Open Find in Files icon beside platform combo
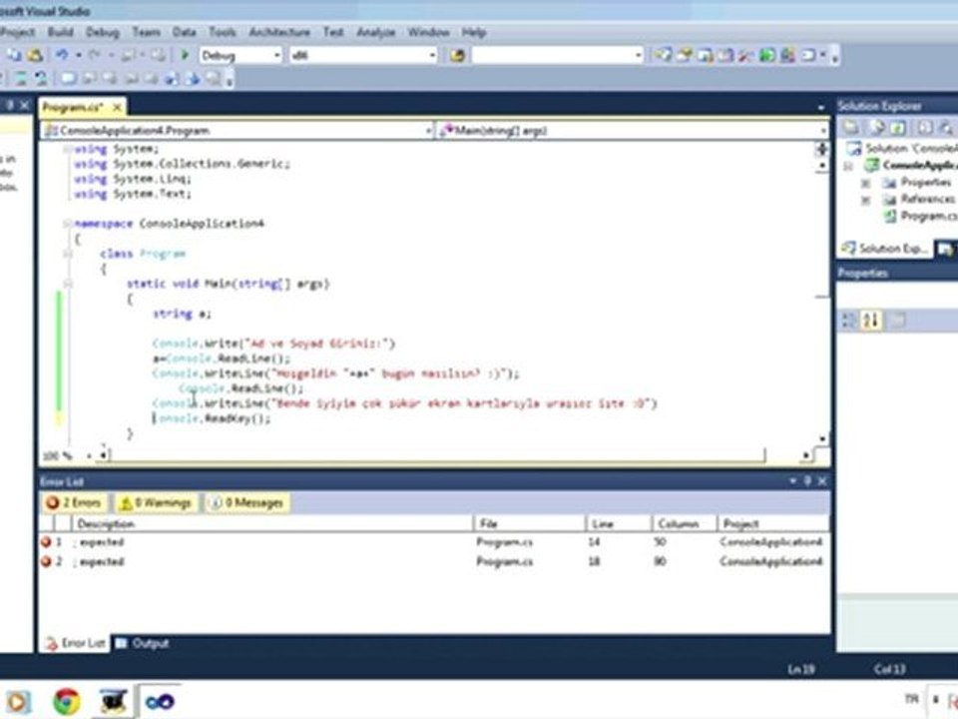 point(457,56)
